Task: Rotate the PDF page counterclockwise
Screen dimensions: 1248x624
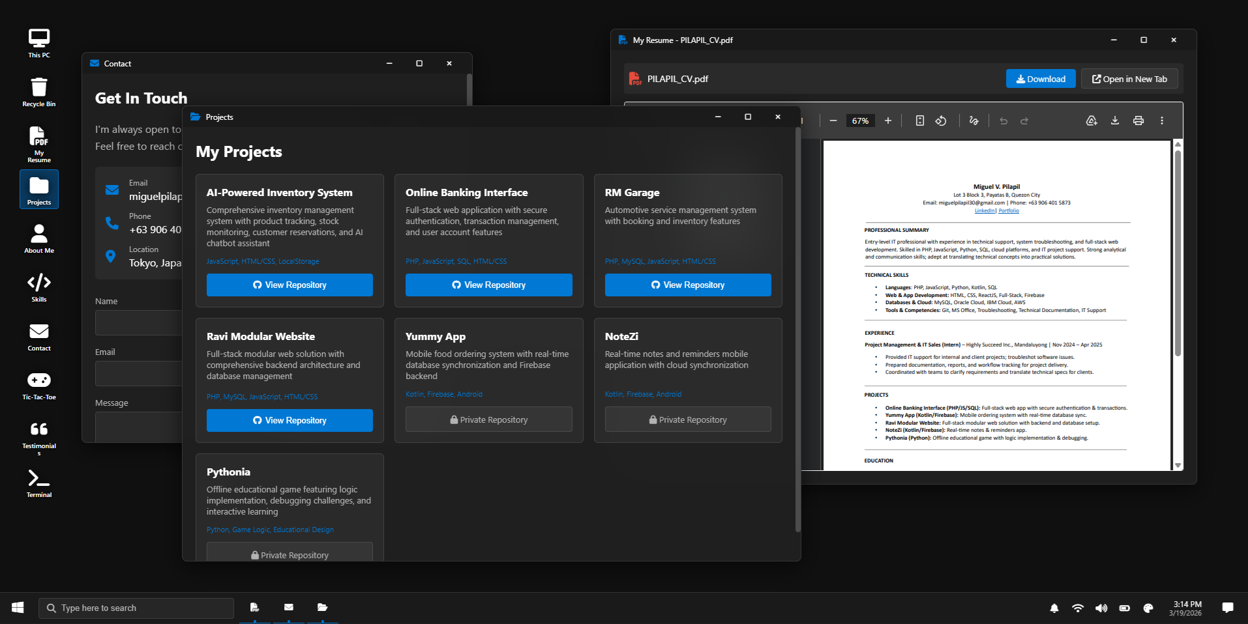Action: click(x=941, y=121)
